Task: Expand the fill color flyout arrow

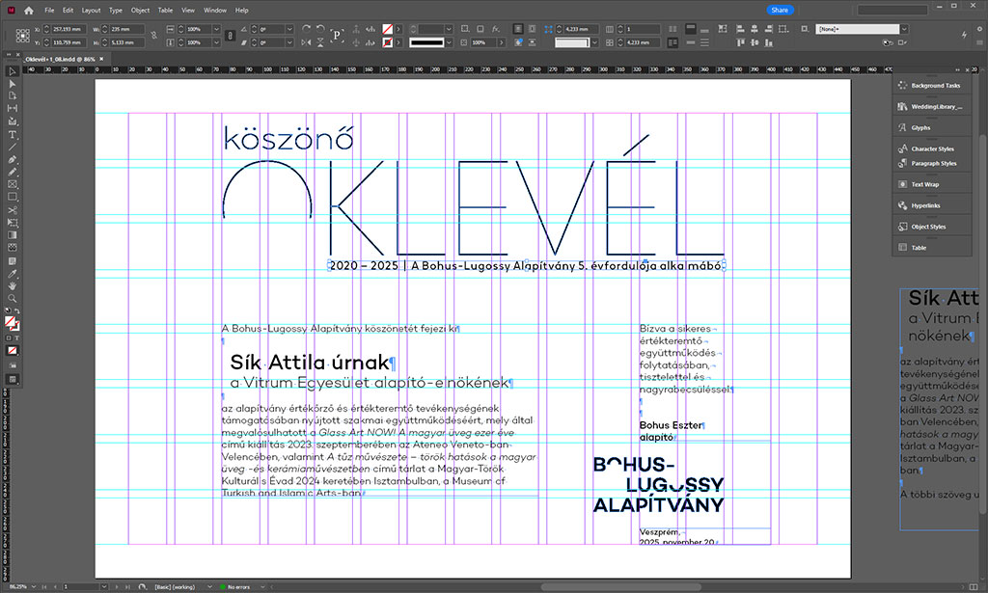Action: point(398,29)
